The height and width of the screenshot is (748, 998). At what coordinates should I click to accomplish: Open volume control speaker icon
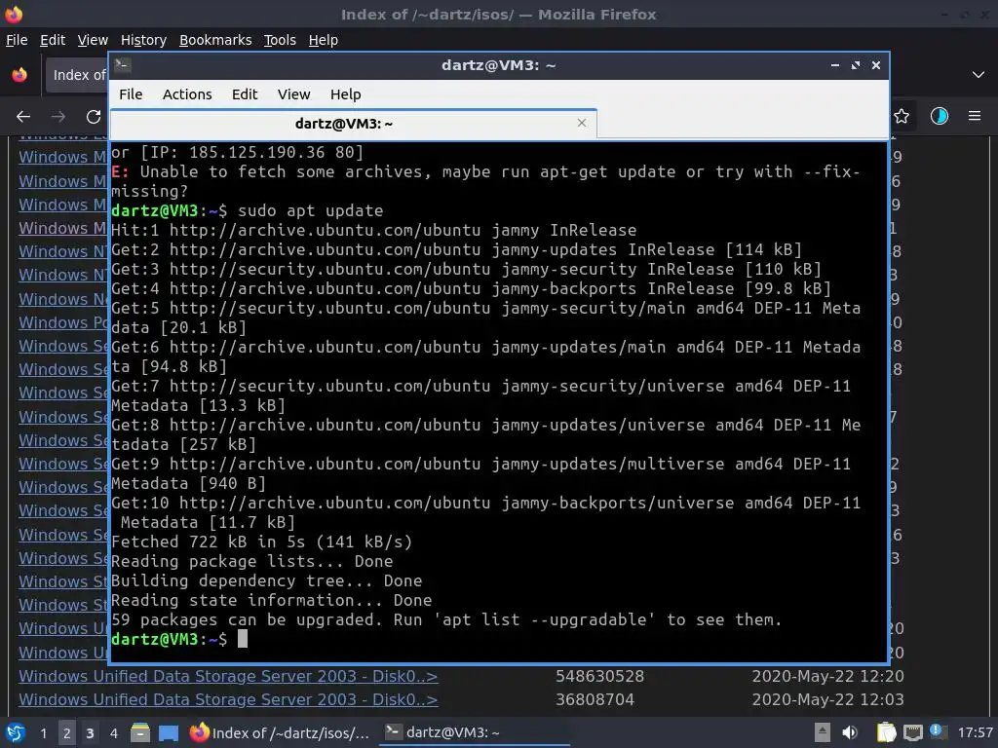click(x=850, y=732)
